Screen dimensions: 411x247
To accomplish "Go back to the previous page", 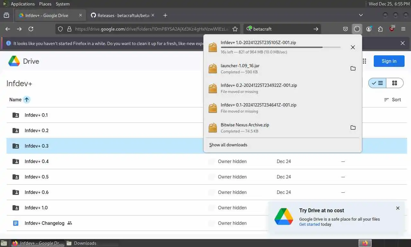I will coord(8,29).
